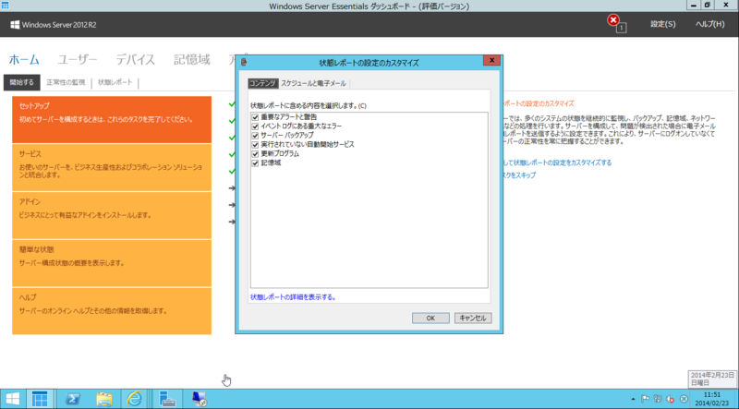
Task: Click the Action Center flag tray icon
Action: pos(645,399)
